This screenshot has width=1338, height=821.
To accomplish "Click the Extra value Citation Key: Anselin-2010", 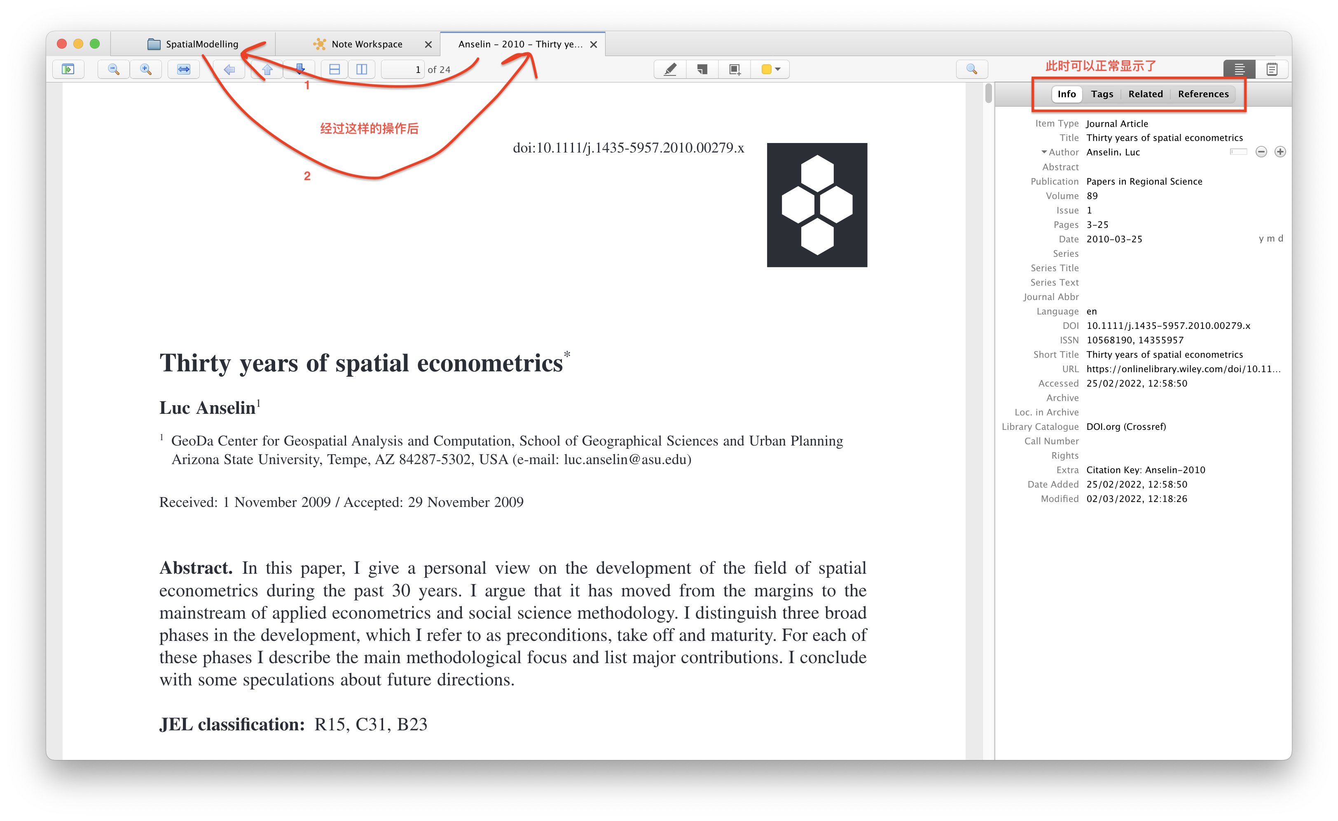I will [x=1146, y=470].
